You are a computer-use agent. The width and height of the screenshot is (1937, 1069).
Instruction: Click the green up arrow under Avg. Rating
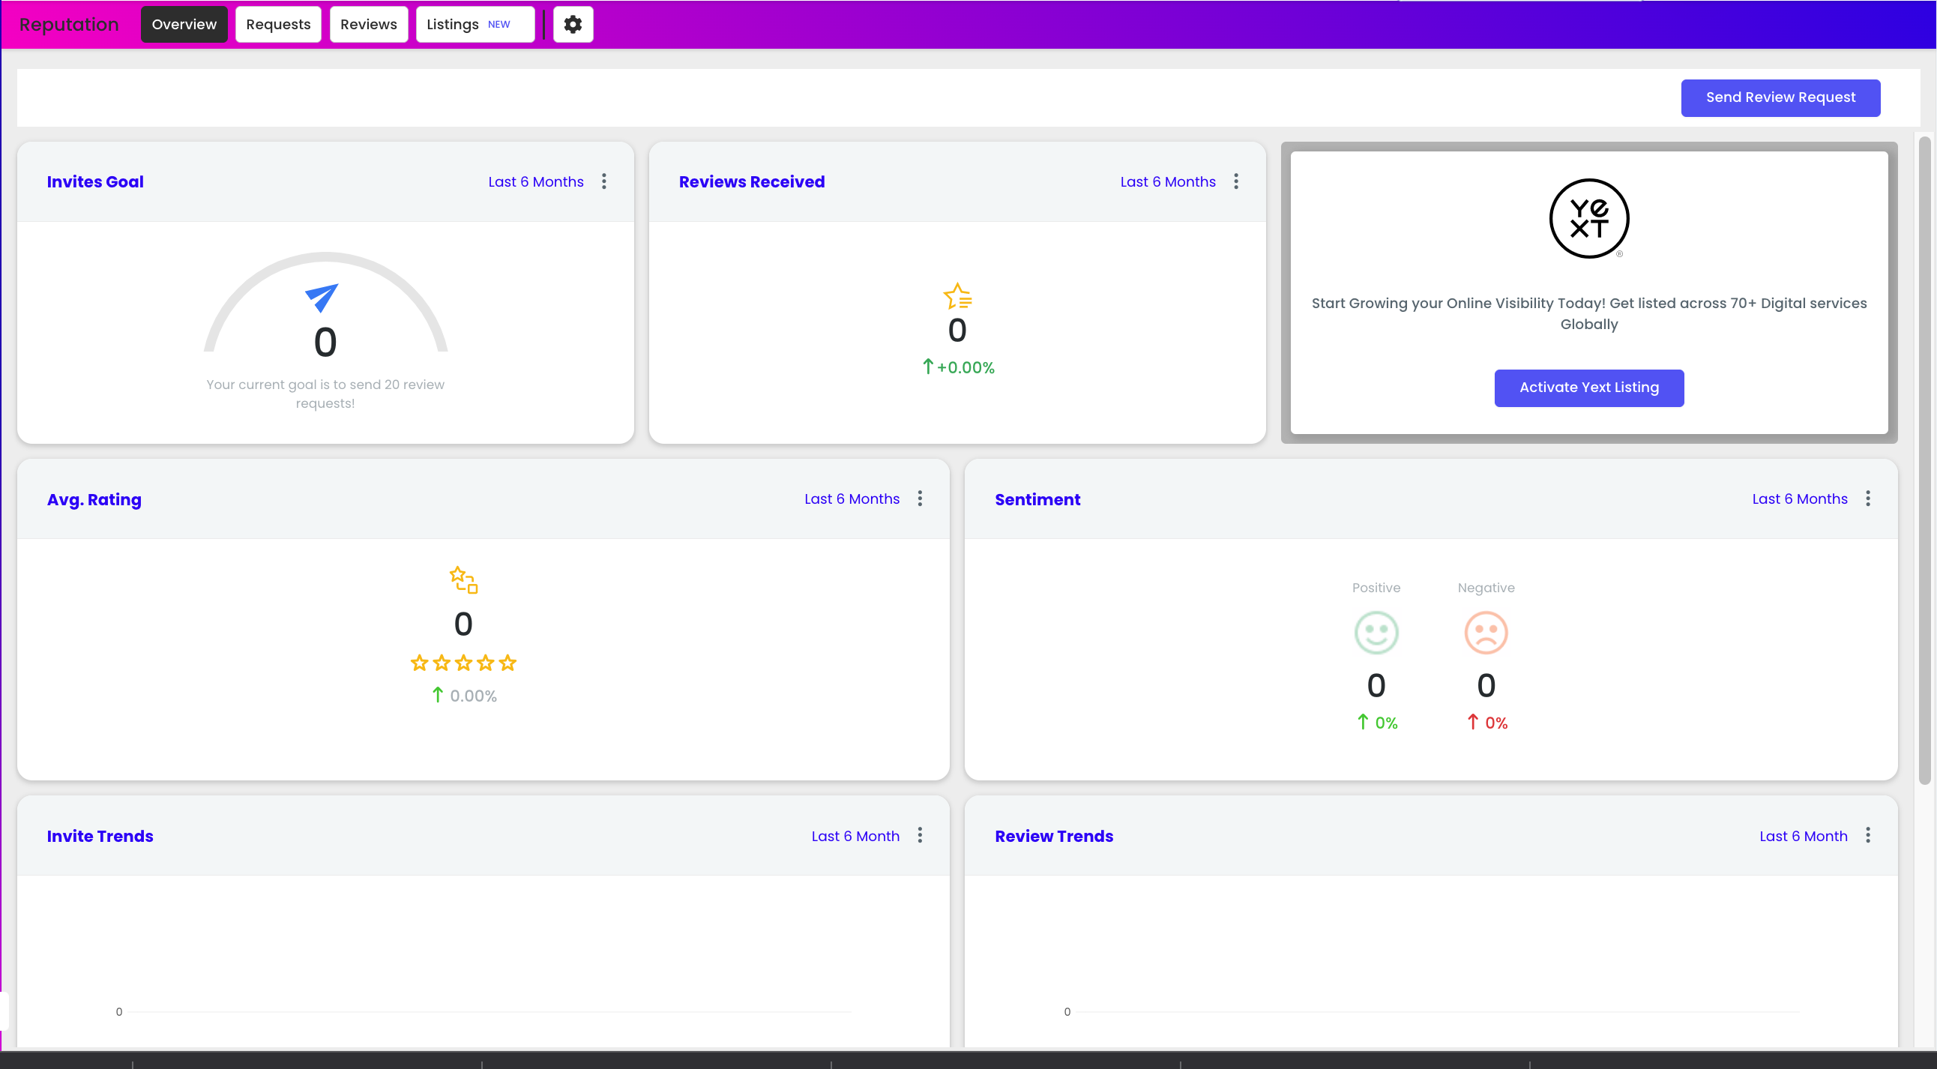(437, 696)
